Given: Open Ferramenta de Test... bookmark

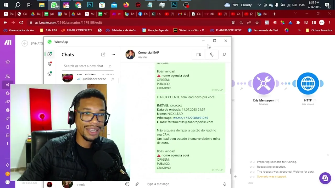Looking at the screenshot, I should coord(264,30).
